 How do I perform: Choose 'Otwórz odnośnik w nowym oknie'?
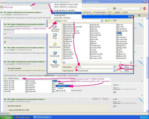pos(66,4)
